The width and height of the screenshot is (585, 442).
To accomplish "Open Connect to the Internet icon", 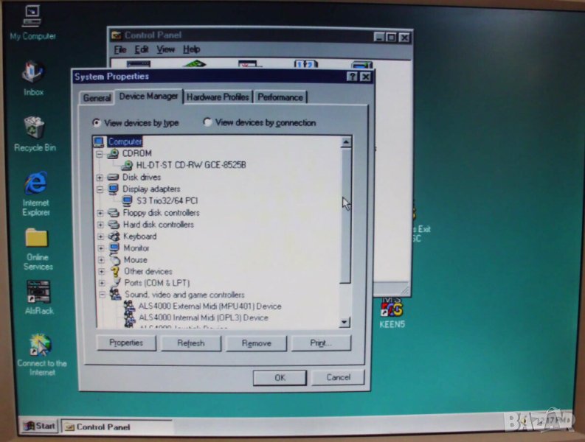I will 41,345.
